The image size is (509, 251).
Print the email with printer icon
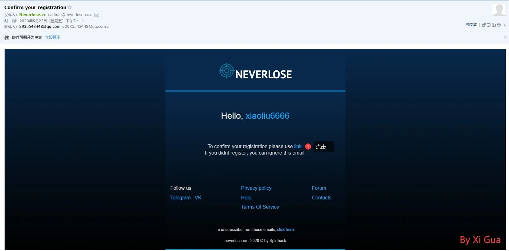499,25
